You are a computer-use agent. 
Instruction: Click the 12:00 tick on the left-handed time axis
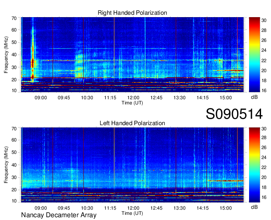click(133, 208)
